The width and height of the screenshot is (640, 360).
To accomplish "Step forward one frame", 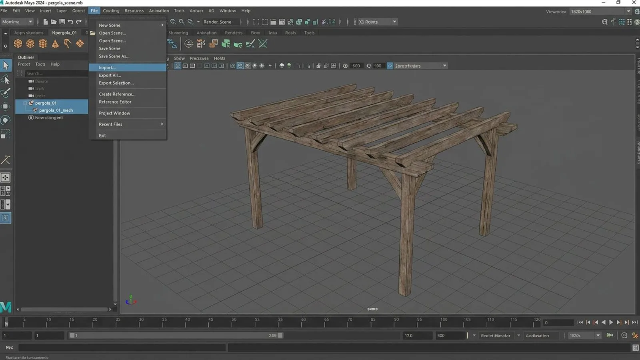I will point(619,322).
